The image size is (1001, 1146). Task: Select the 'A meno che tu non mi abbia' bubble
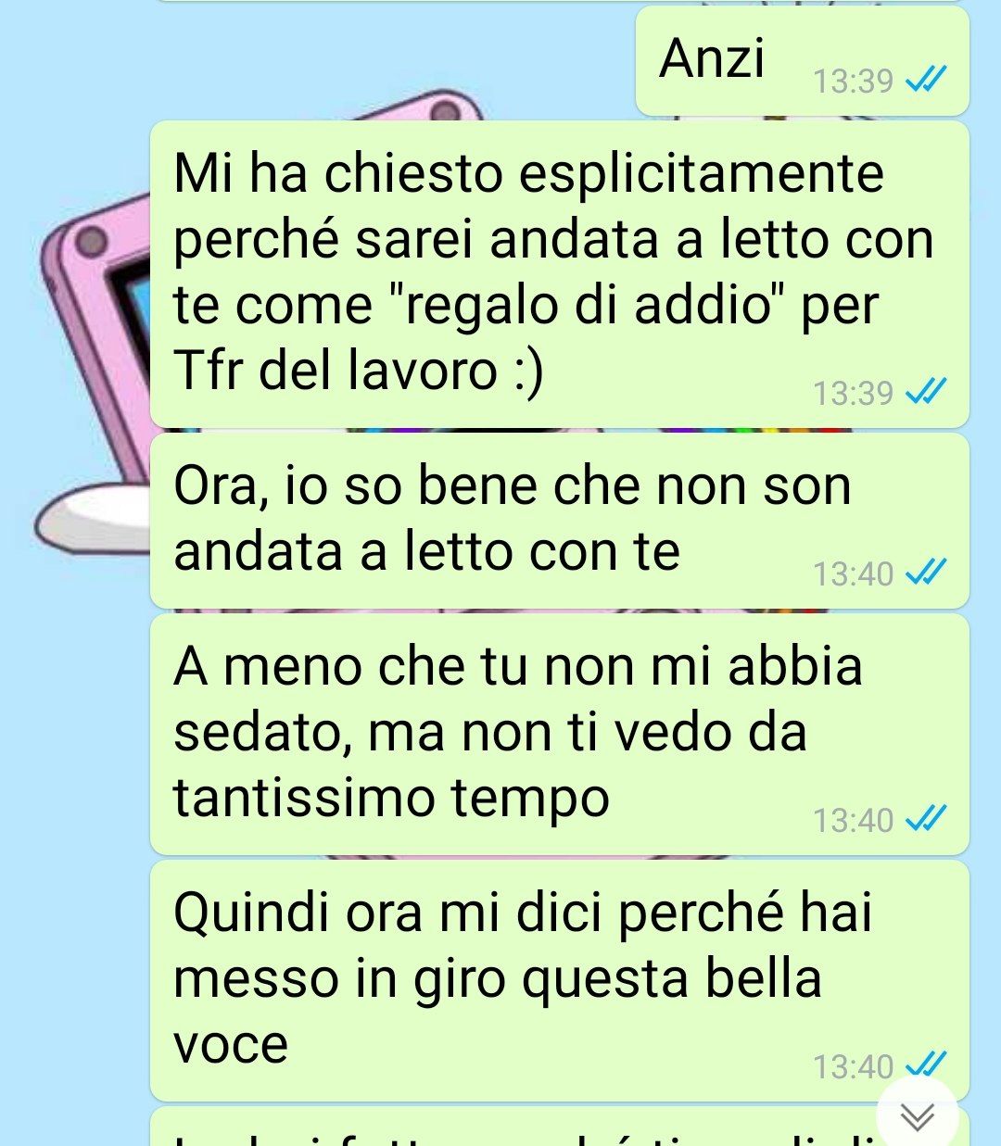coord(559,734)
